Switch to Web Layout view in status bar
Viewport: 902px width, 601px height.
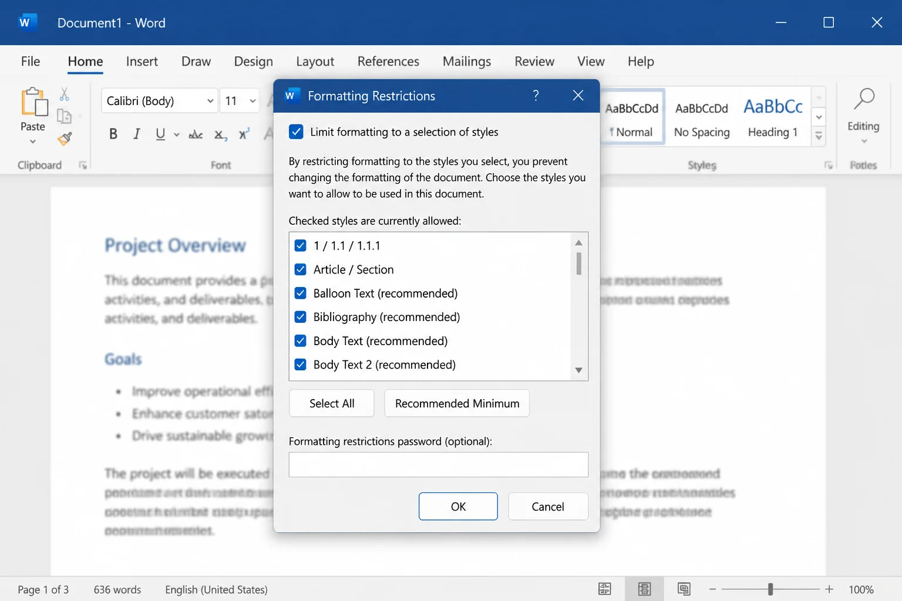tap(684, 589)
